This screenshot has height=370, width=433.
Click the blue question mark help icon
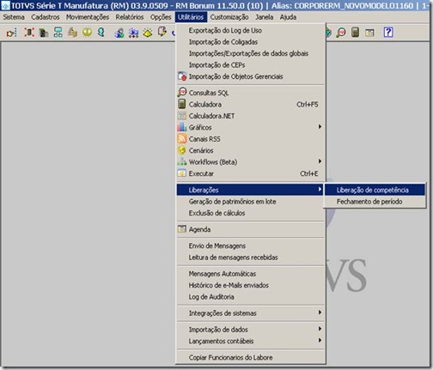(x=388, y=32)
